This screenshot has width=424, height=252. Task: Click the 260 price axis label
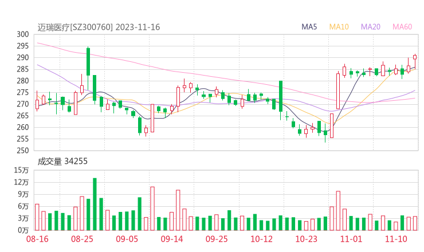(23, 127)
